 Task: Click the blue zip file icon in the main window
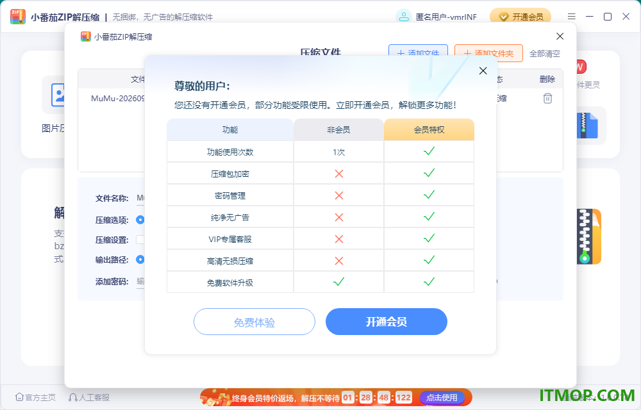587,126
